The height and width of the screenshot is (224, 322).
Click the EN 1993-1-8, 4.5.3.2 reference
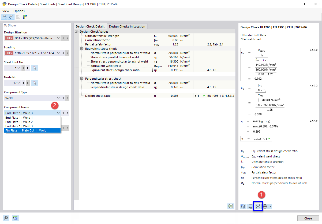221,96
